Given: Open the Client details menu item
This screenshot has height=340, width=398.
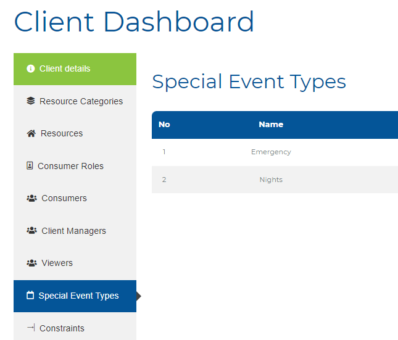Looking at the screenshot, I should point(75,69).
